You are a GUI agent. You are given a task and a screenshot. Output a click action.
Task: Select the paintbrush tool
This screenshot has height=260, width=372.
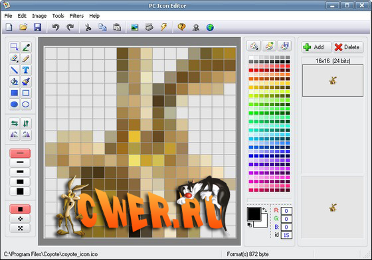[x=26, y=82]
